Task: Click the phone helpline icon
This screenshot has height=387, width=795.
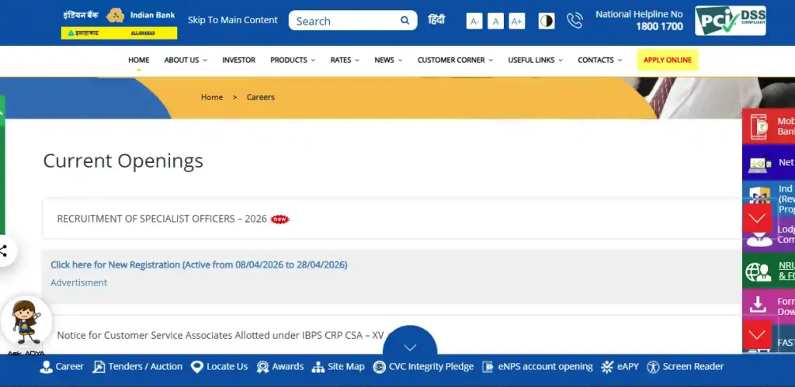Action: 575,21
